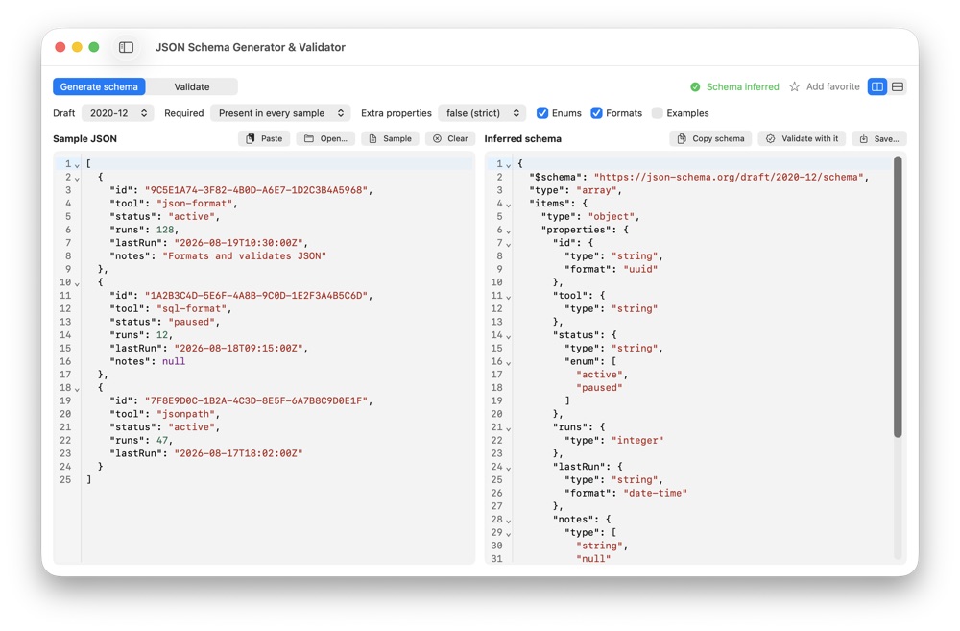The image size is (960, 631).
Task: Click the "date-time" format value
Action: pos(655,493)
